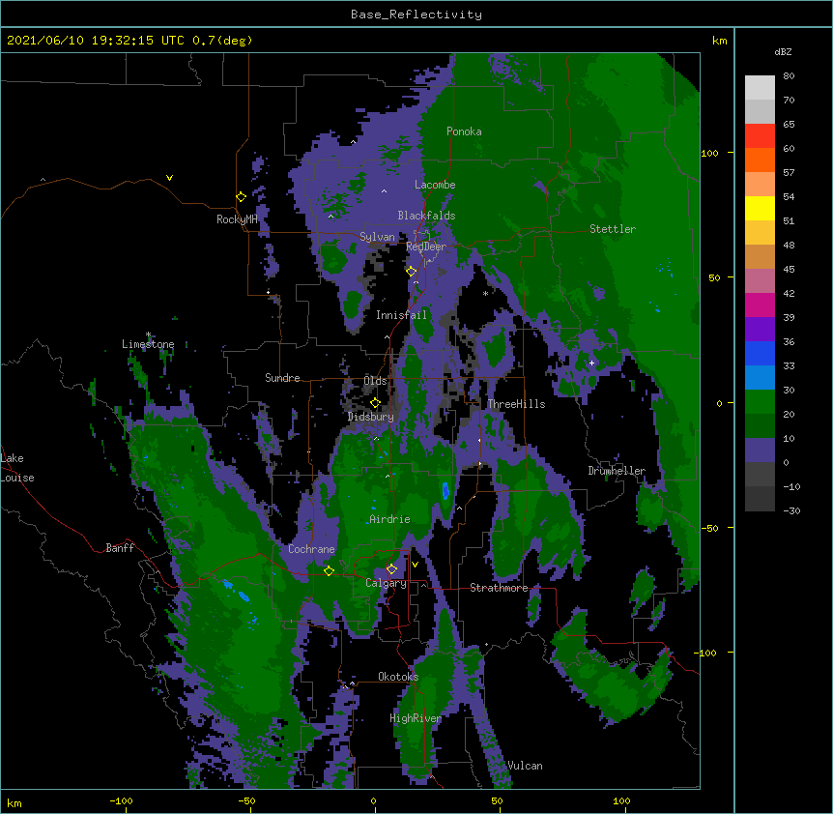
Task: Click the Lake Louise label
Action: [x=17, y=468]
